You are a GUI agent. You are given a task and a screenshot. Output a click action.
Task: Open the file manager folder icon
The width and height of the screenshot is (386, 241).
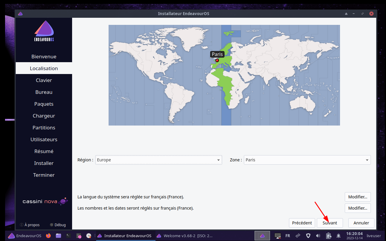click(58, 236)
